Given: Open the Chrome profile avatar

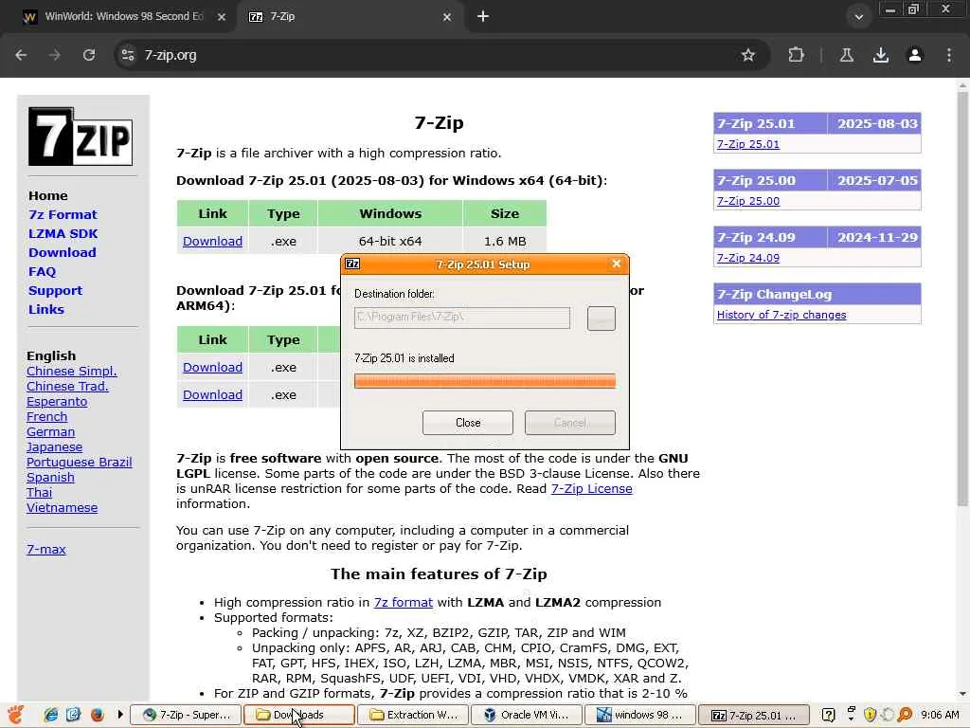Looking at the screenshot, I should [x=914, y=55].
